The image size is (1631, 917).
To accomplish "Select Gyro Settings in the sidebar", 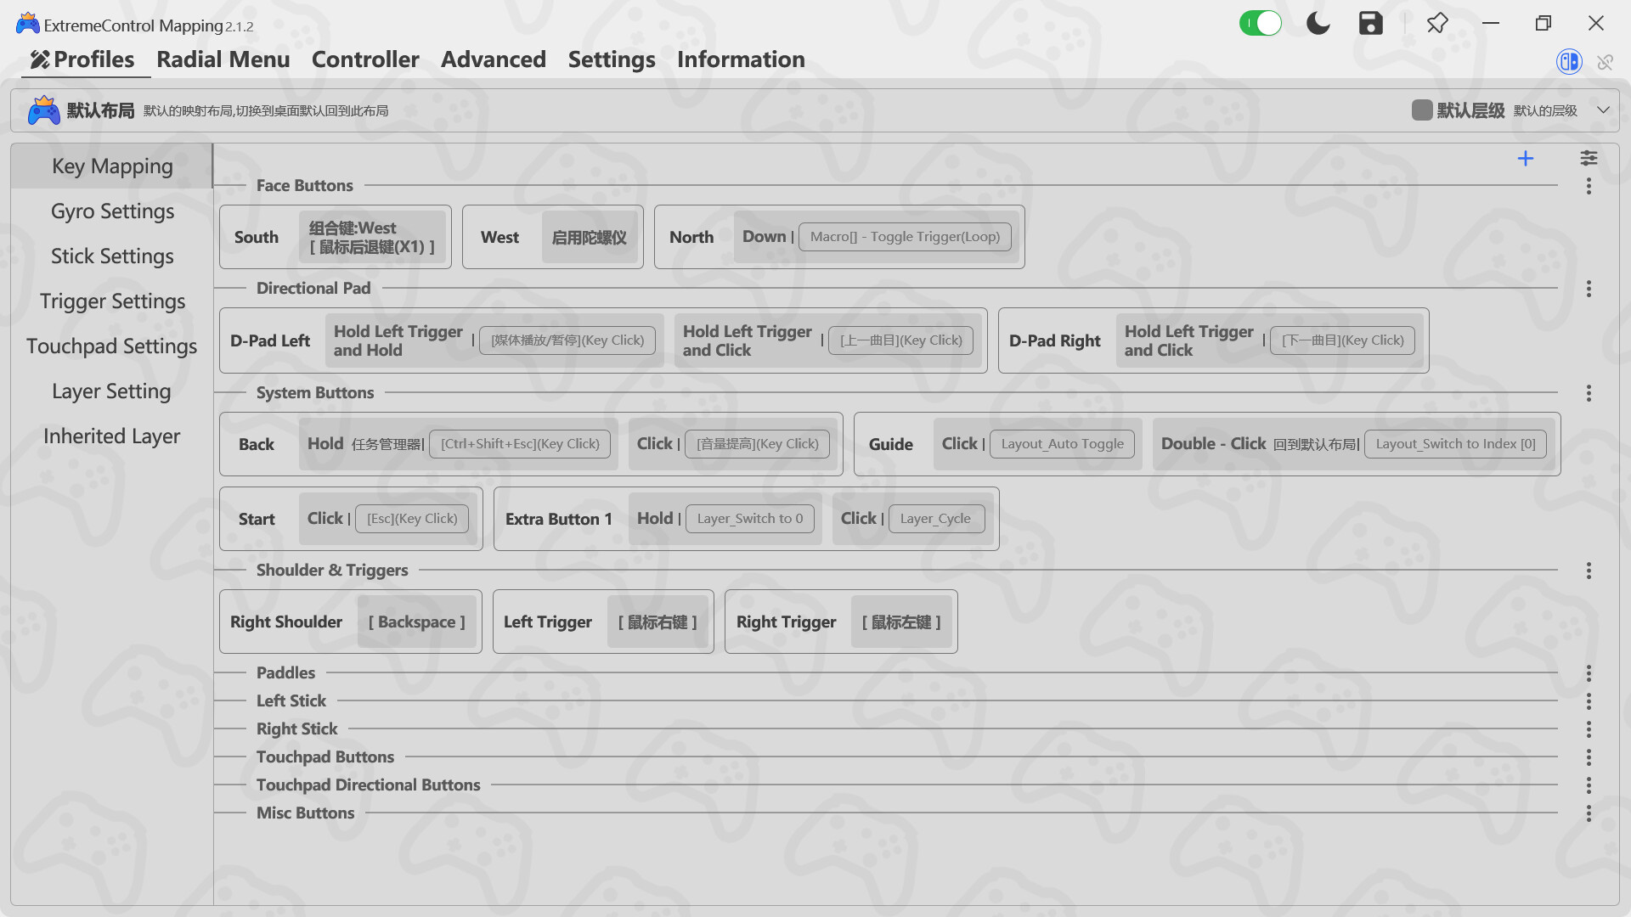I will [x=111, y=211].
